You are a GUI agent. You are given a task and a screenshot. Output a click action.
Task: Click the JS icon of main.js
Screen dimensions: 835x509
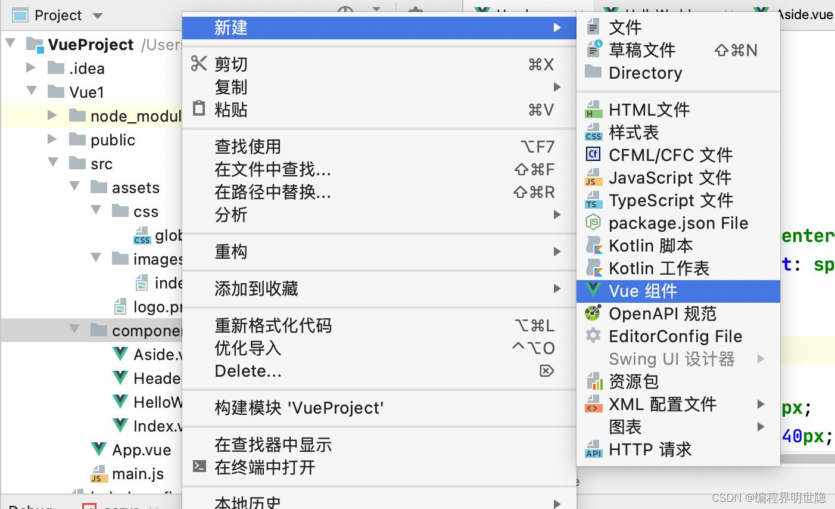98,473
